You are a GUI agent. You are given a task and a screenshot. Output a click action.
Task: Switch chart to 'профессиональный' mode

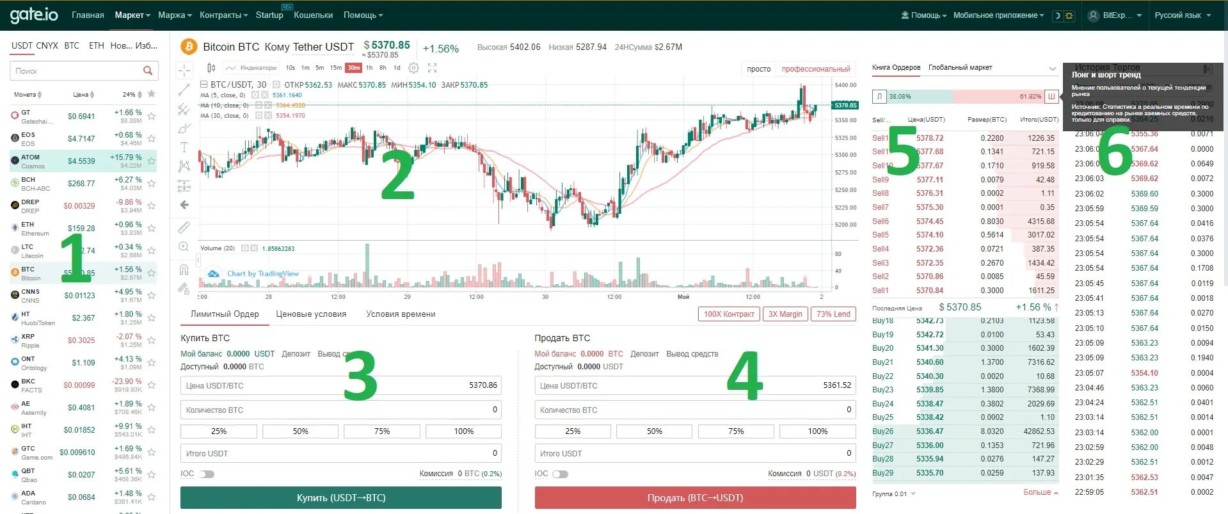tap(816, 69)
